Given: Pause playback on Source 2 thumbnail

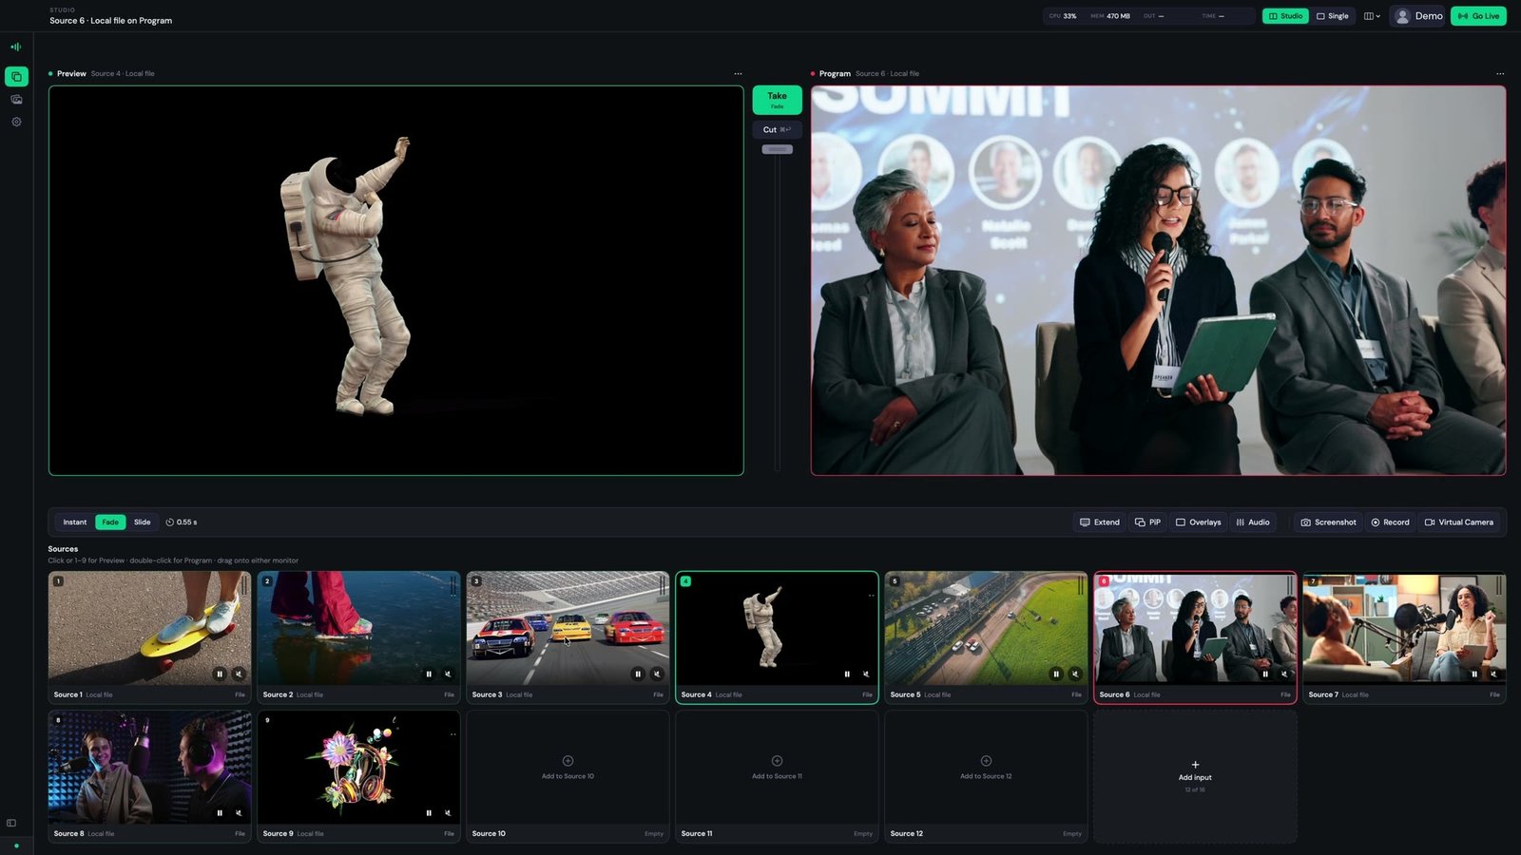Looking at the screenshot, I should tap(429, 674).
